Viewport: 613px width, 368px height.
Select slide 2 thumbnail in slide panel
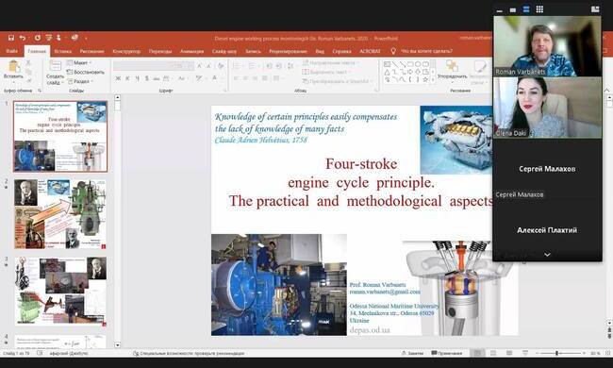[60, 214]
